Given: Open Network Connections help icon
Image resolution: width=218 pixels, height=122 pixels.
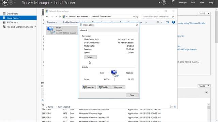Looking at the screenshot, I should tap(173, 22).
